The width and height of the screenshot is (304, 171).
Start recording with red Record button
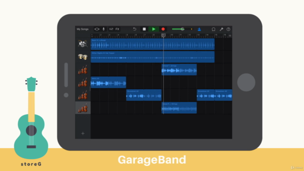163,29
